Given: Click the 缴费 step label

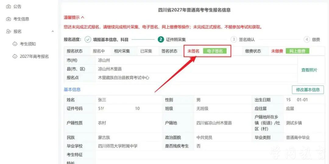Looking at the screenshot, I should [316, 39].
